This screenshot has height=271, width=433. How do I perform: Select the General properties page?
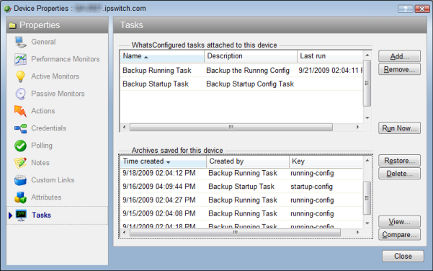click(x=43, y=42)
